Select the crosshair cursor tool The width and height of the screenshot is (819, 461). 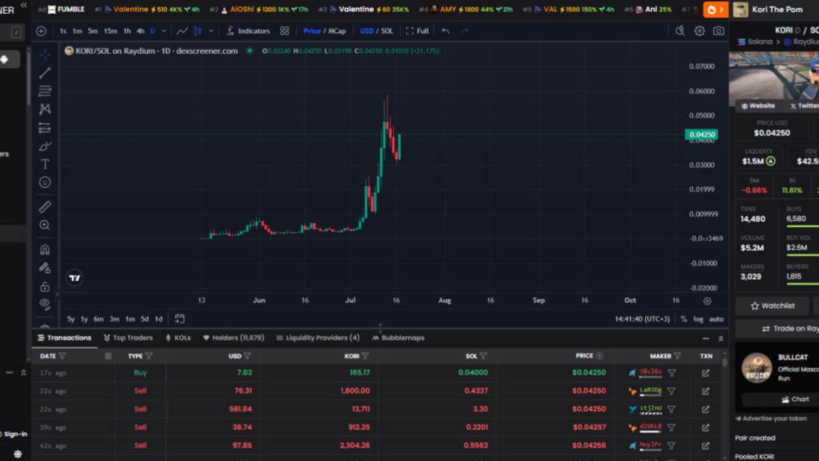pyautogui.click(x=45, y=54)
